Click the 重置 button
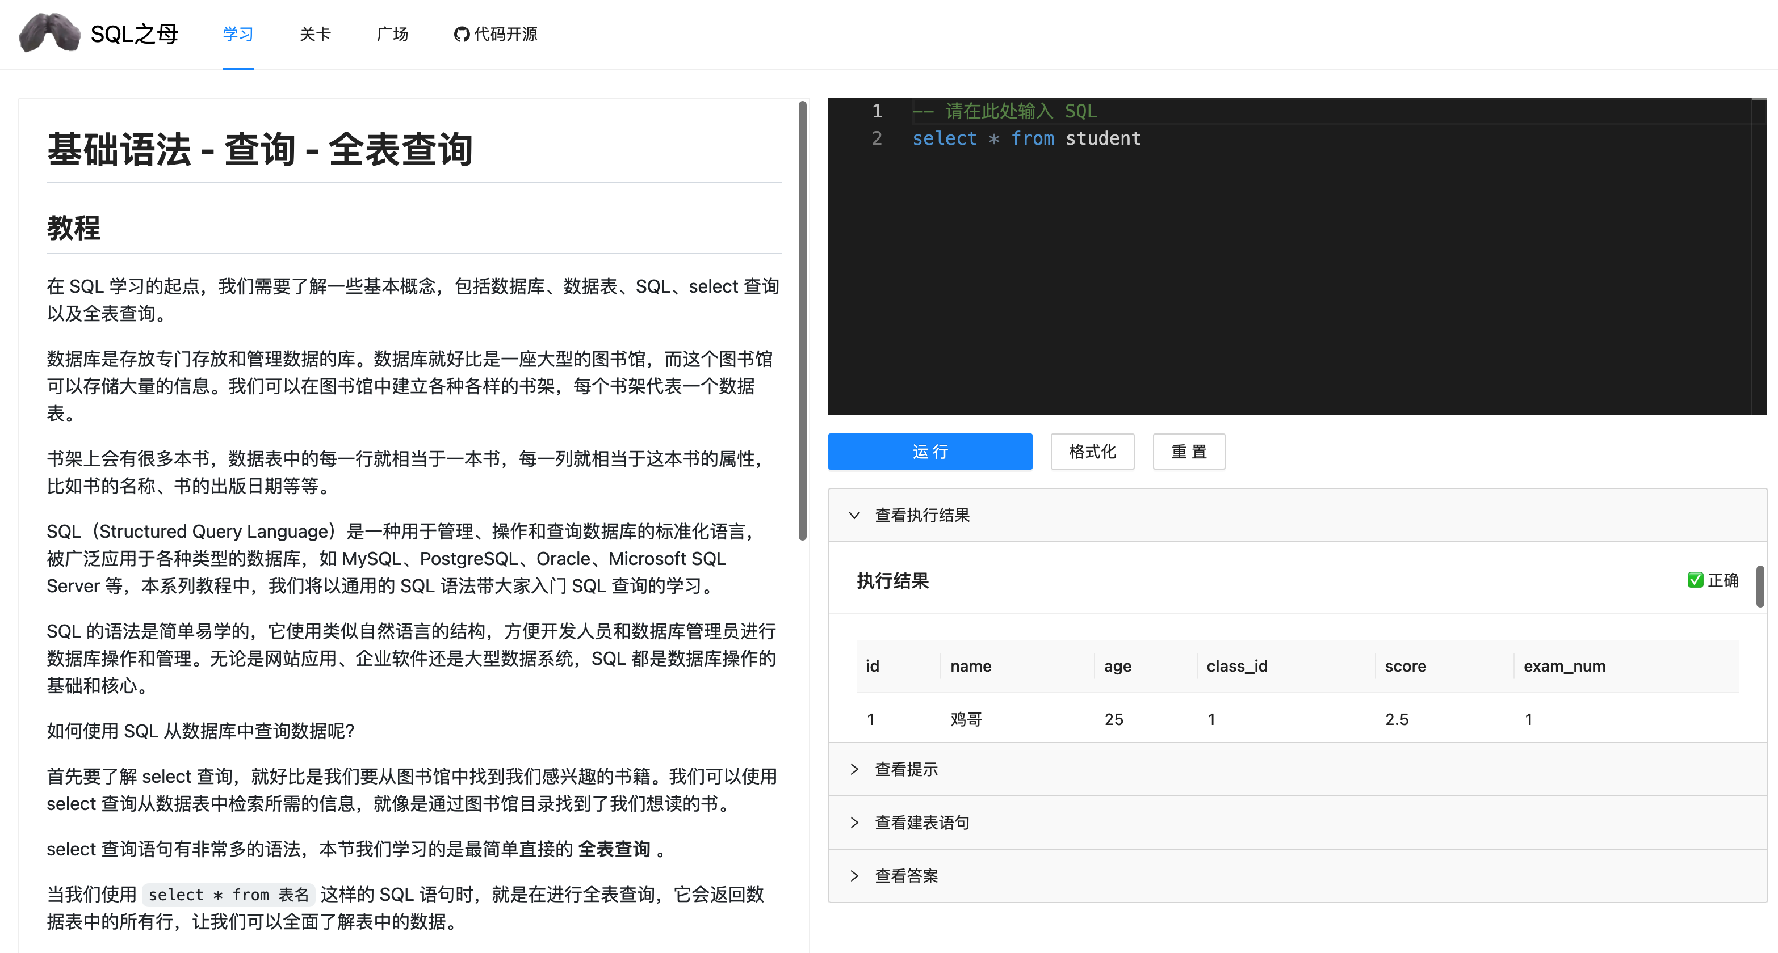 pyautogui.click(x=1189, y=452)
